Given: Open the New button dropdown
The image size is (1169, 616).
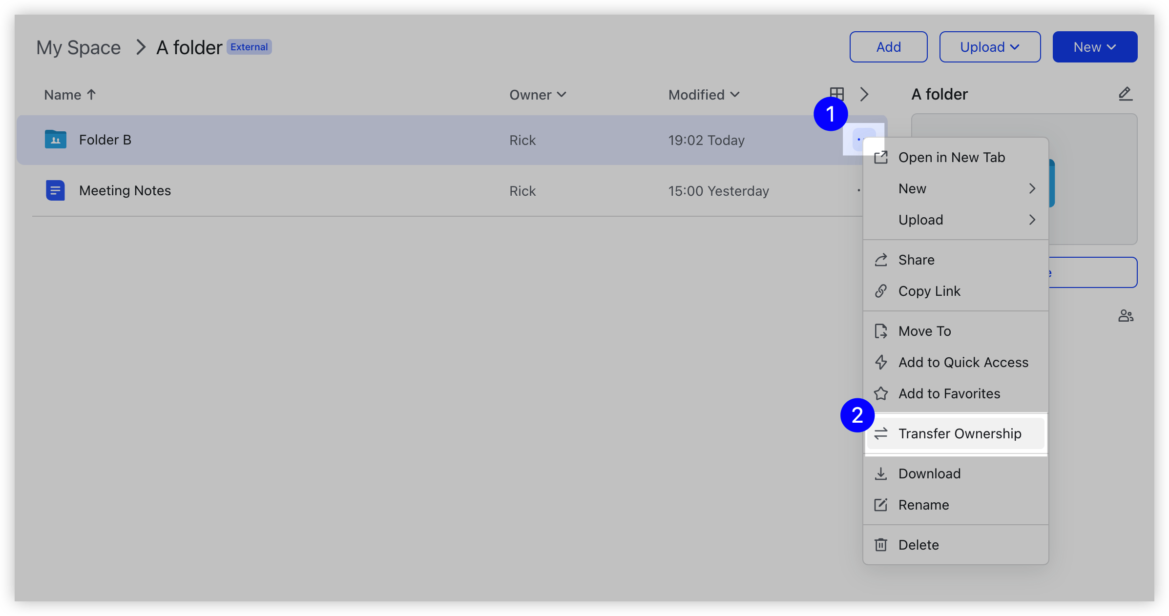Looking at the screenshot, I should coord(1095,47).
